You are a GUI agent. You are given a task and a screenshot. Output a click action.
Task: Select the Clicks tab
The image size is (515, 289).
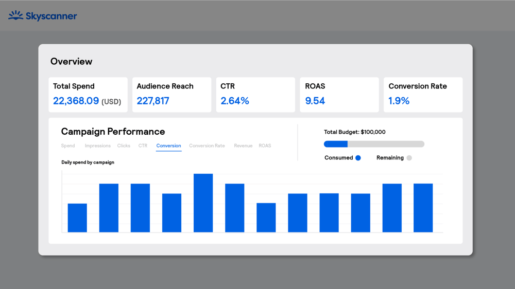pos(124,146)
